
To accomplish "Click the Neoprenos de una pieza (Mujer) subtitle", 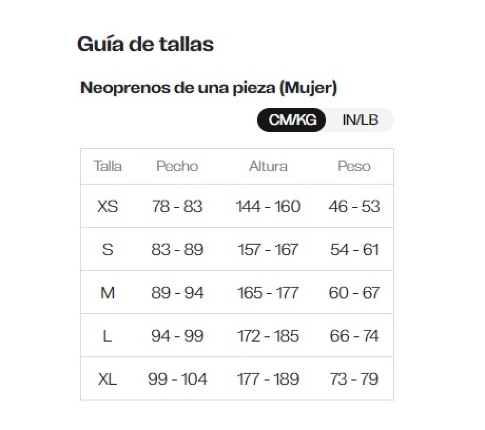I will 208,88.
